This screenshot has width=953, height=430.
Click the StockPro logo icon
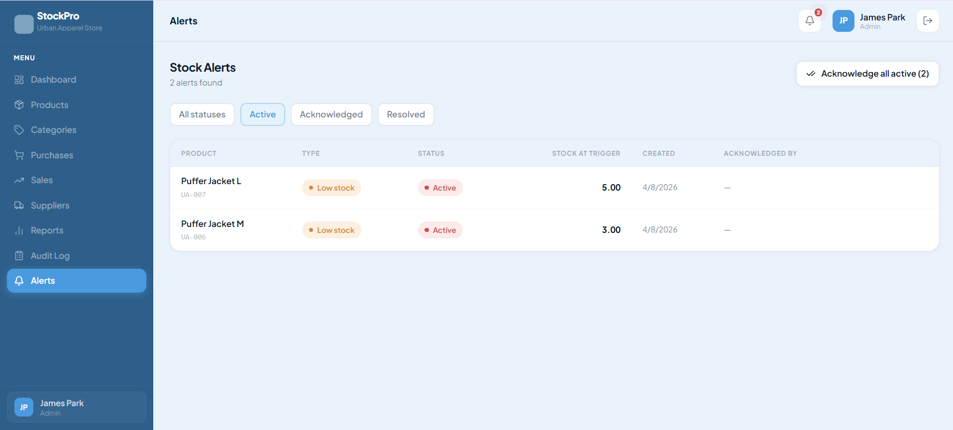tap(24, 24)
